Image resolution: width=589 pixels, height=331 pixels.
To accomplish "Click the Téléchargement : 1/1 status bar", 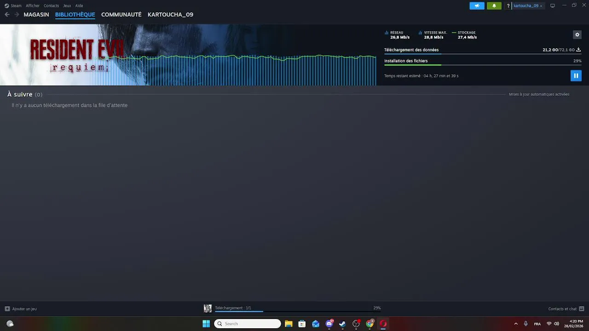I will point(233,308).
